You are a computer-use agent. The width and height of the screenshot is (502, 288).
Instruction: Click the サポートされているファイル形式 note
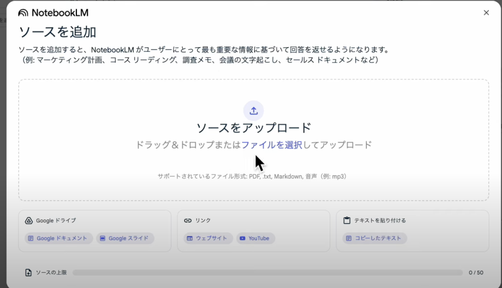point(252,177)
